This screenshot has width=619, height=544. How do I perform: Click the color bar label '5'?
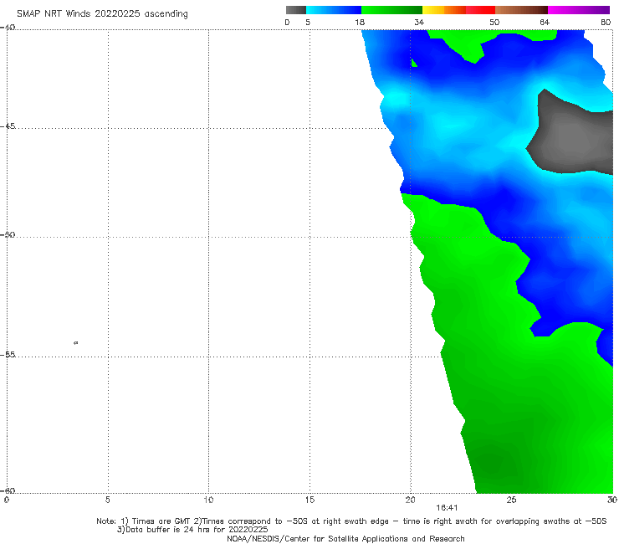click(x=308, y=23)
